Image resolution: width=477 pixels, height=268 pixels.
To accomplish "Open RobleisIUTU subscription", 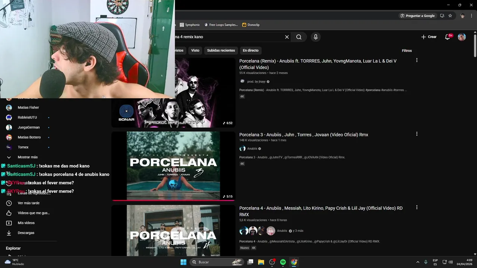I will (28, 118).
